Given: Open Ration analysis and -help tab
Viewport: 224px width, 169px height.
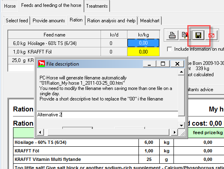Looking at the screenshot, I should [111, 21].
